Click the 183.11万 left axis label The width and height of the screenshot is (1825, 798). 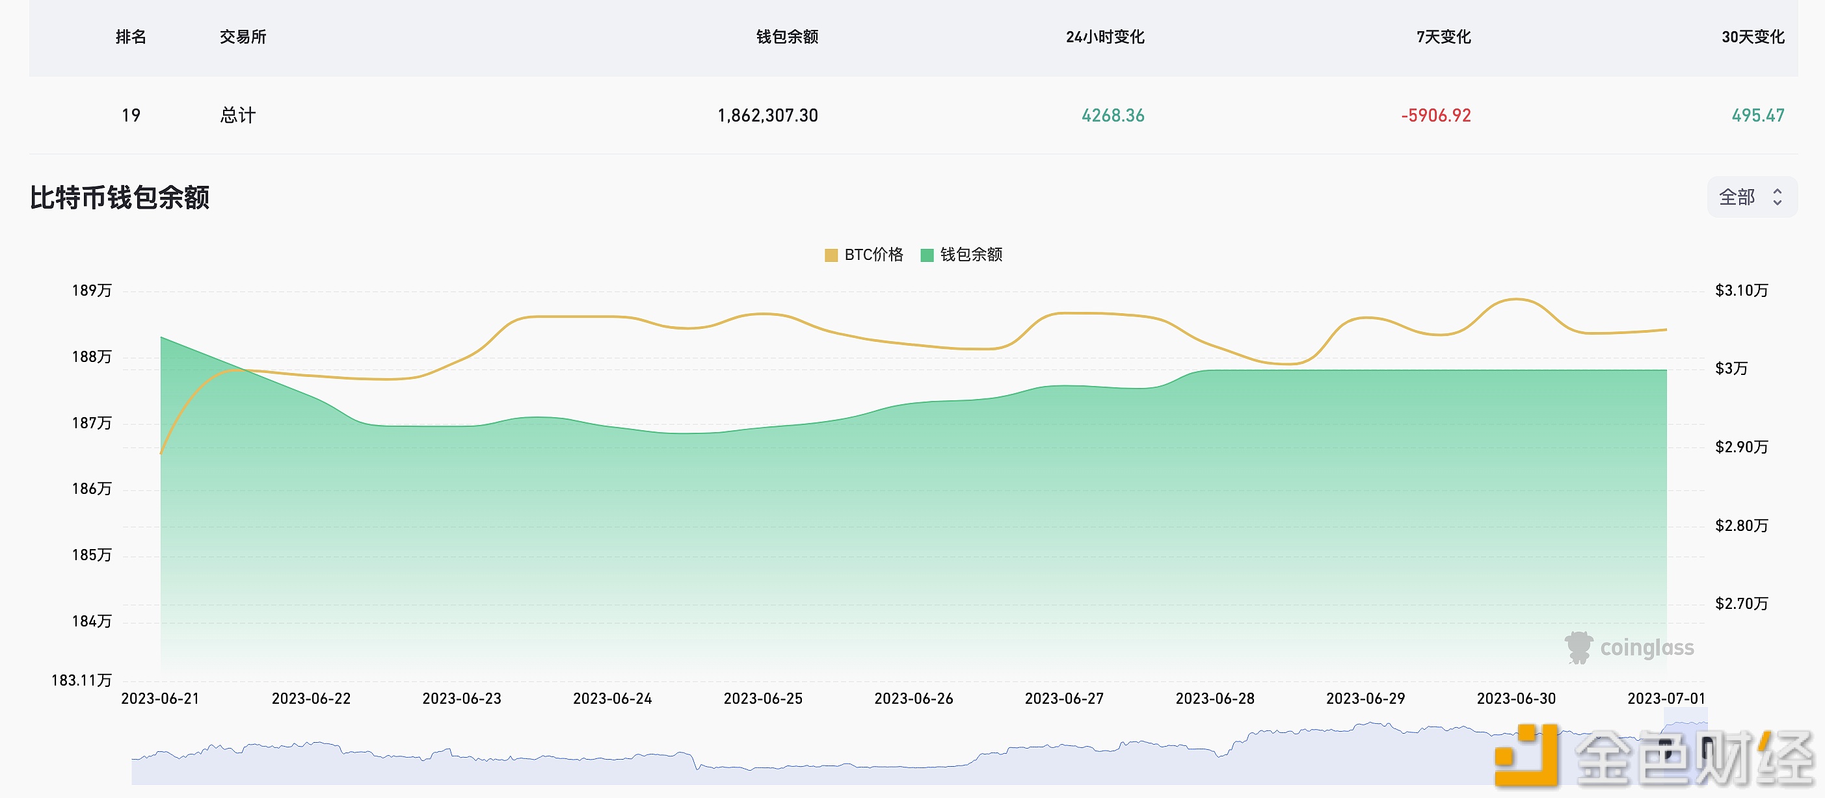click(81, 680)
